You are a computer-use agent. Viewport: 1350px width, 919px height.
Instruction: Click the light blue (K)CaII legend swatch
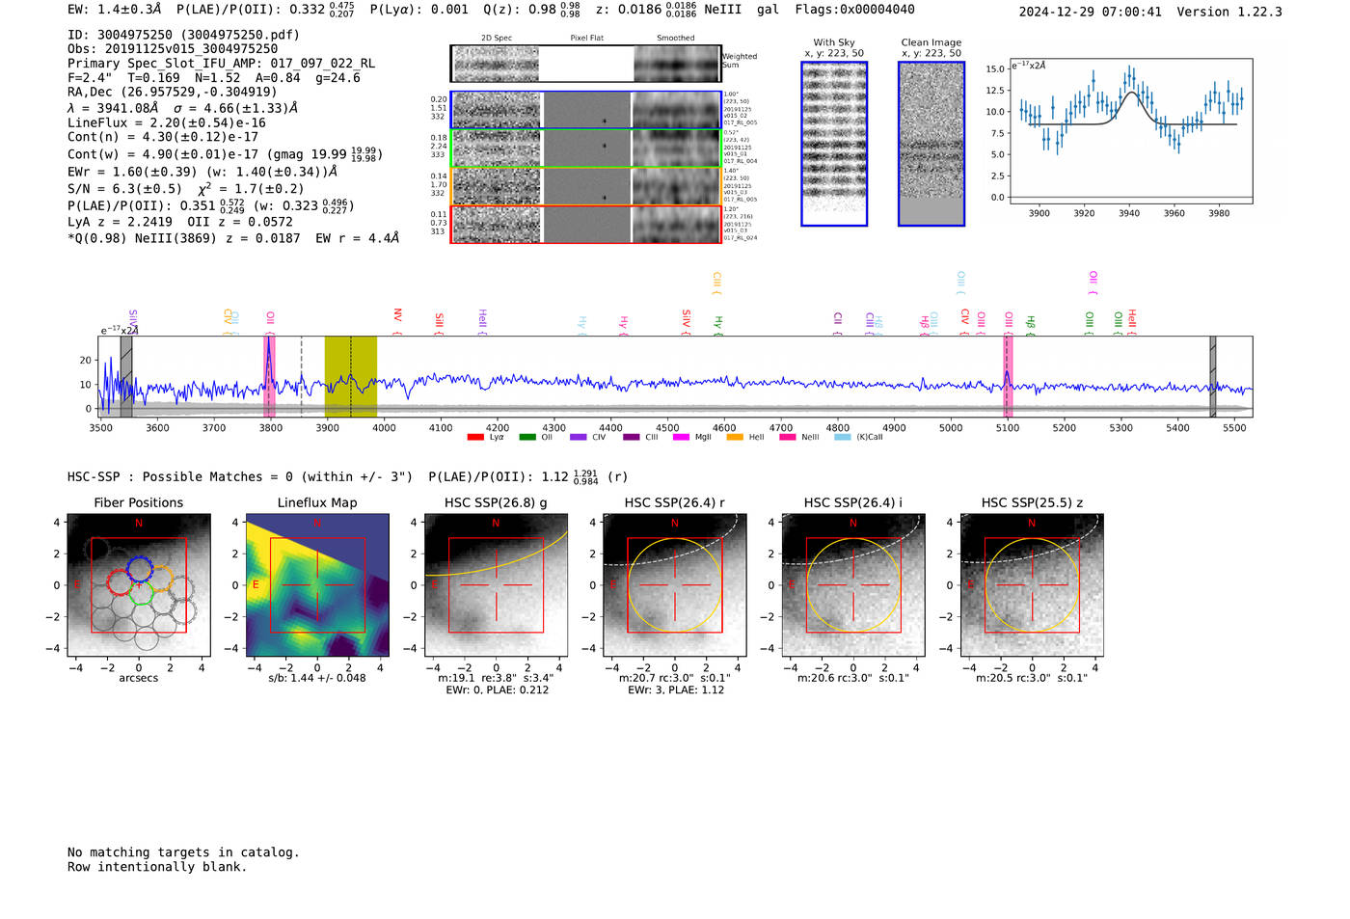click(843, 437)
